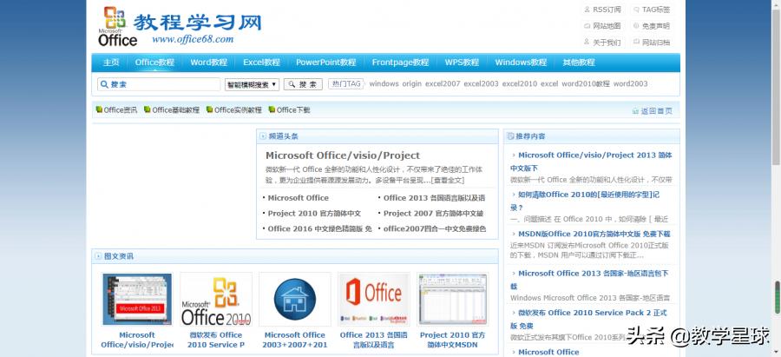This screenshot has height=357, width=781.
Task: Click green icon beside Office实例教程
Action: coord(210,109)
